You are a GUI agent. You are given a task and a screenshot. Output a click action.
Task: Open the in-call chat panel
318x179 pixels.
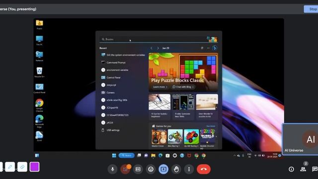pos(315,169)
